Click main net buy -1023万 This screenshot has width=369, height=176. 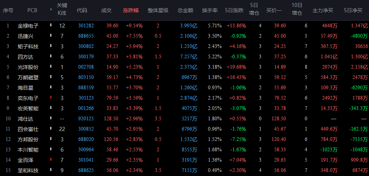click(x=329, y=150)
